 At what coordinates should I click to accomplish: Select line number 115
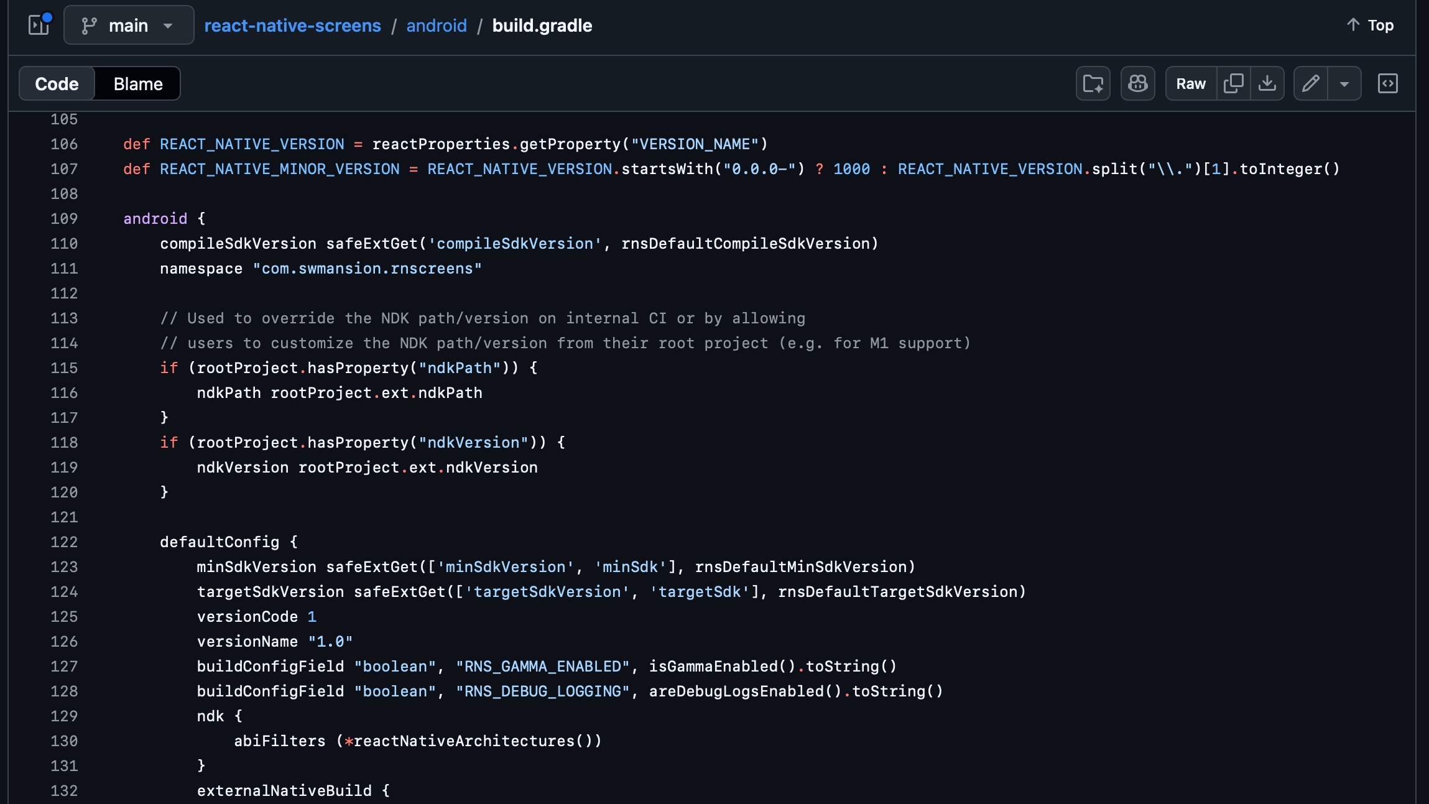(64, 368)
